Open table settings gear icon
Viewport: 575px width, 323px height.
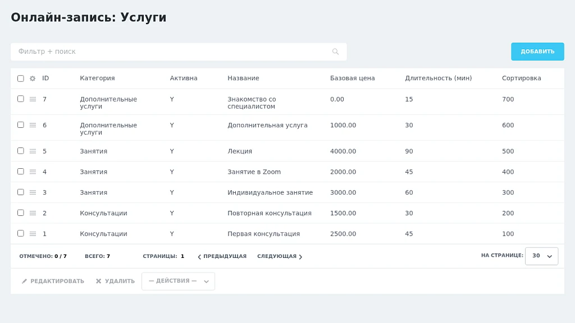coord(33,79)
